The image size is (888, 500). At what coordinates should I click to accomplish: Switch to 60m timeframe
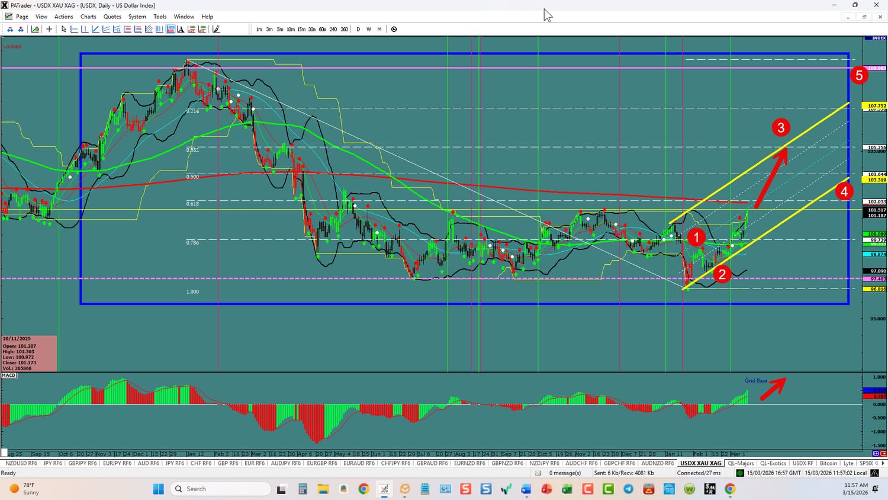(x=322, y=29)
